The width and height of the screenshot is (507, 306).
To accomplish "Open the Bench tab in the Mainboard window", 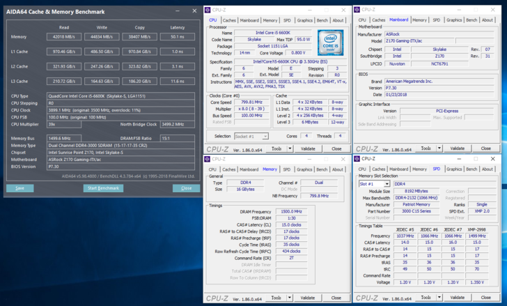I will [x=471, y=20].
